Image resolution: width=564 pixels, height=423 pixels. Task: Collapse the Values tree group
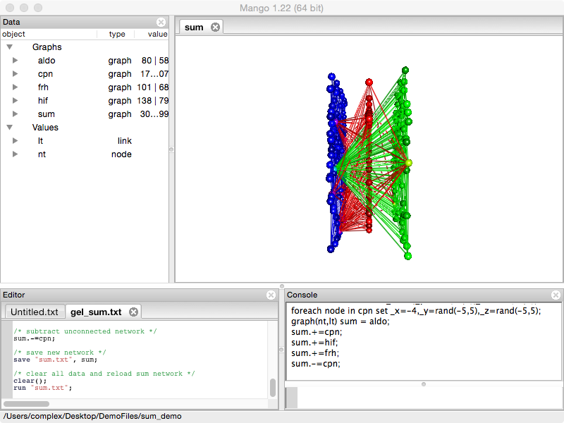(9, 128)
